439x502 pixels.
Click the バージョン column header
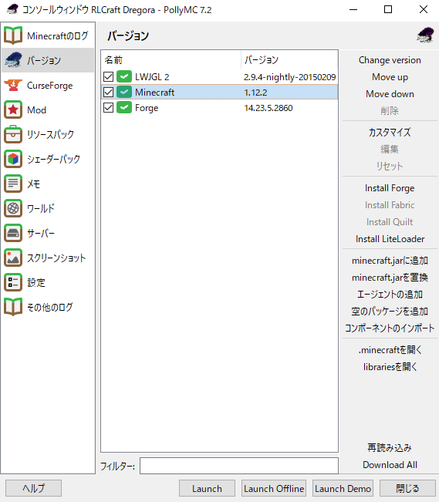click(289, 60)
